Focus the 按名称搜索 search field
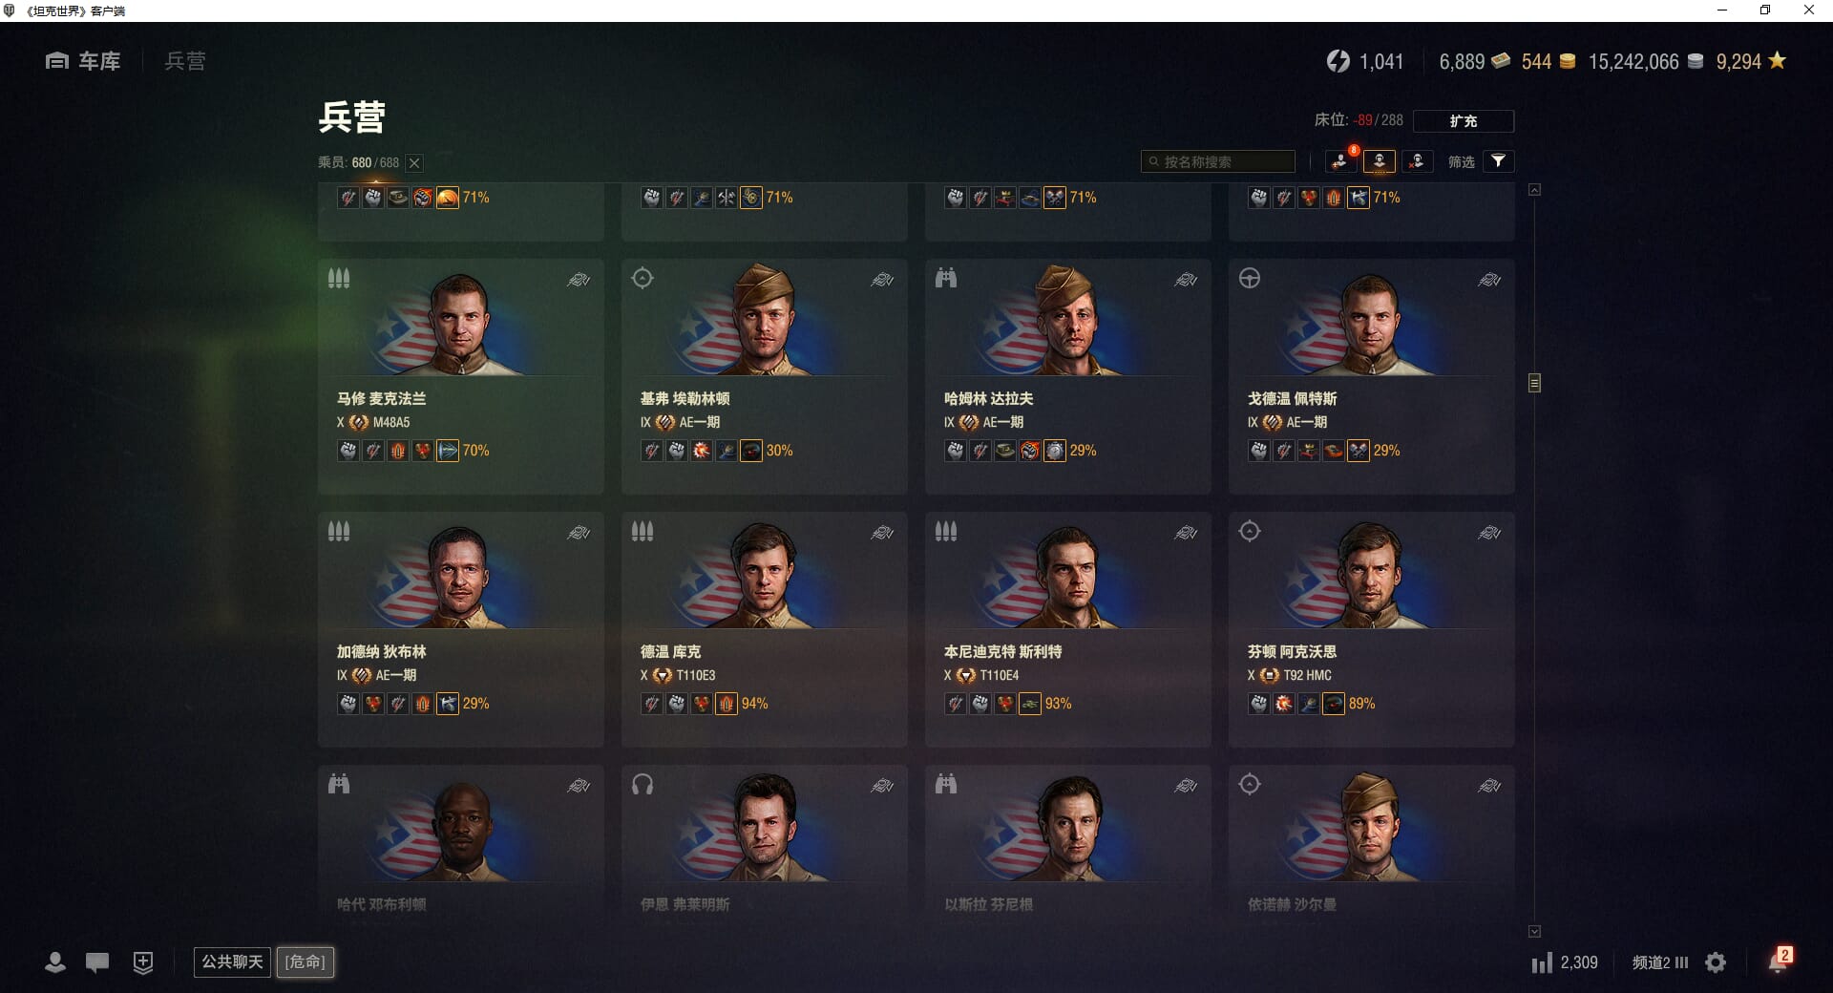Image resolution: width=1833 pixels, height=993 pixels. click(1218, 161)
